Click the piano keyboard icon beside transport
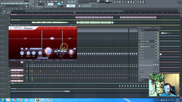The image size is (182, 102). point(56,2)
